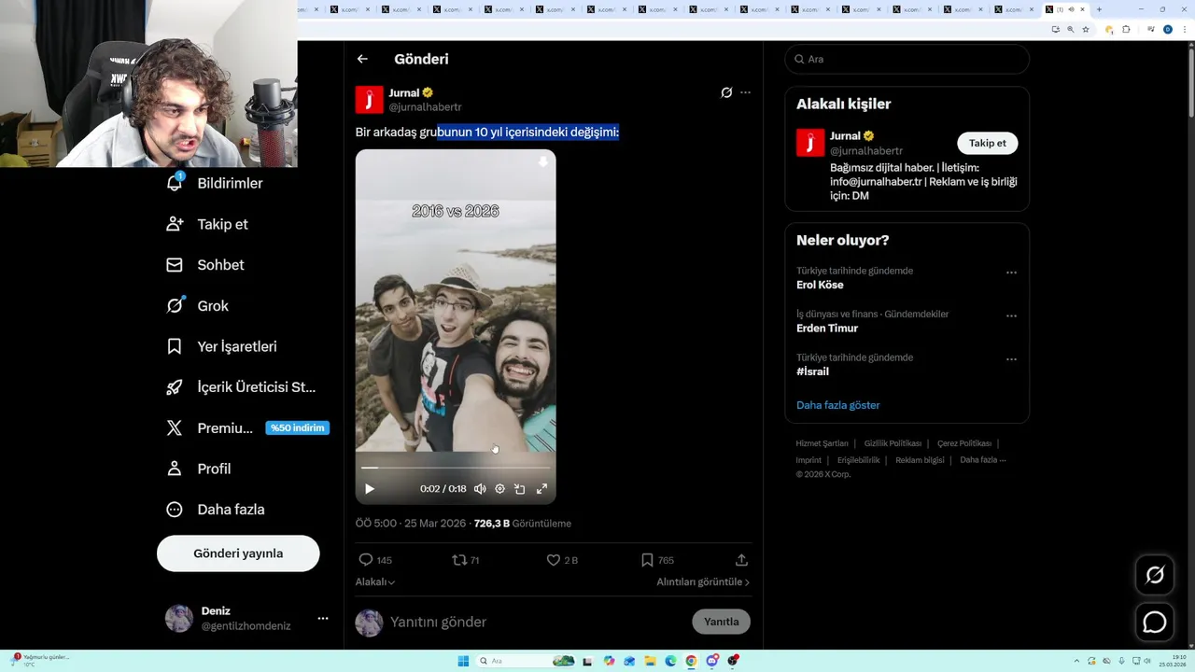Open Hizmet Şartları footer link
Screen dimensions: 1195x672
coord(822,443)
